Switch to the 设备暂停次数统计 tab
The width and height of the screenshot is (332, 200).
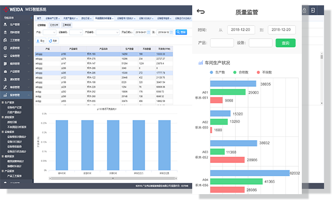click(x=126, y=19)
